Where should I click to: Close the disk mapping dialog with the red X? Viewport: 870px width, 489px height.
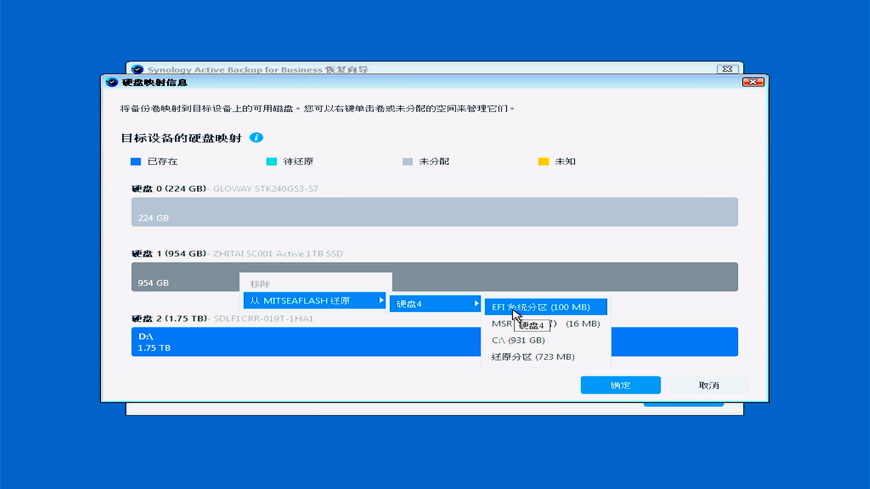point(753,82)
